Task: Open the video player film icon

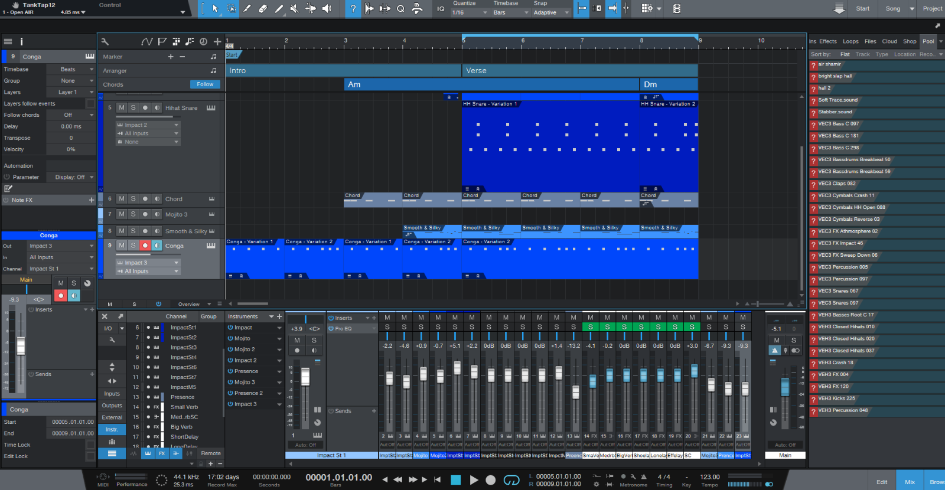Action: coord(677,8)
